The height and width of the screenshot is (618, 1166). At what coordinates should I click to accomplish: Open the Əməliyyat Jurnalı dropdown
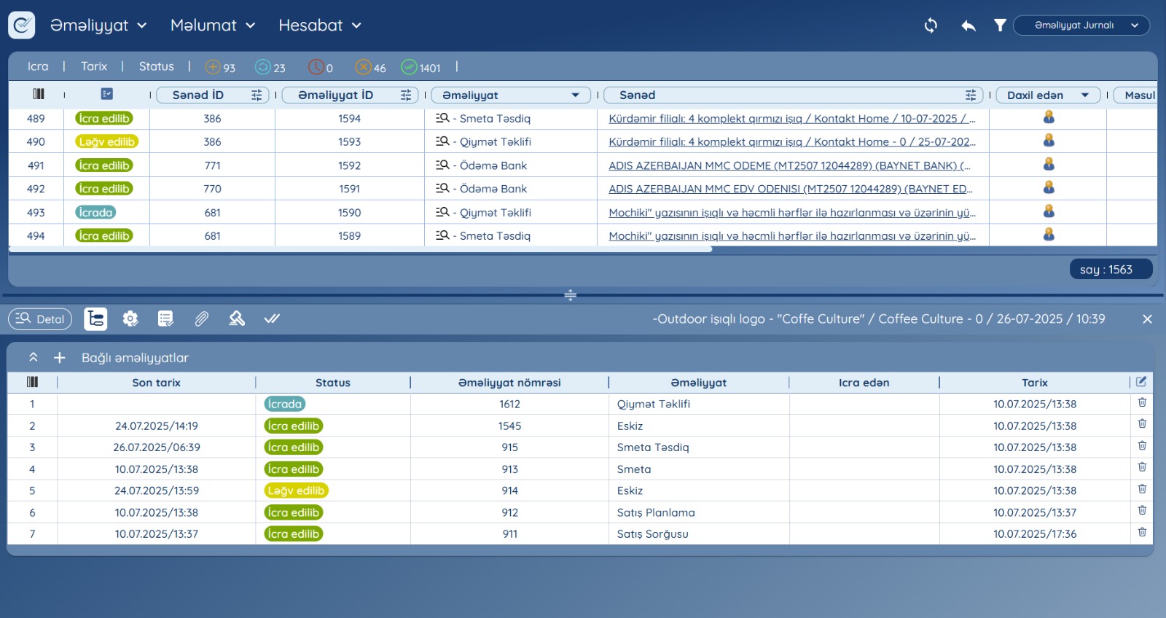(x=1081, y=26)
